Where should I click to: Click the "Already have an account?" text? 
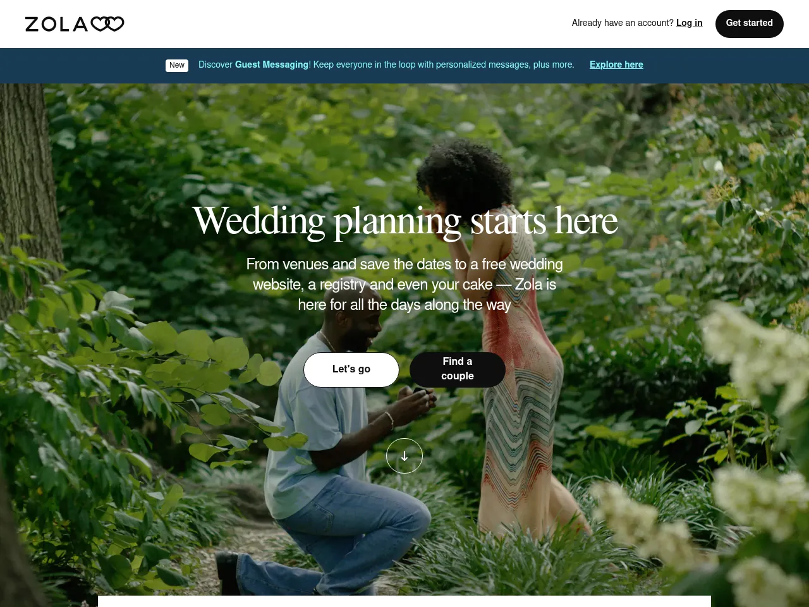tap(623, 23)
